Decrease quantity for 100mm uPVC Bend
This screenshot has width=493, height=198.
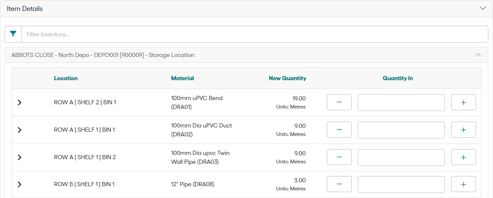click(339, 102)
